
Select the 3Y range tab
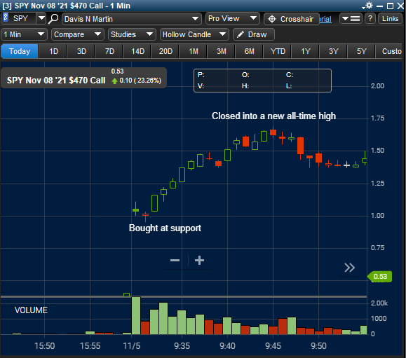pos(334,51)
